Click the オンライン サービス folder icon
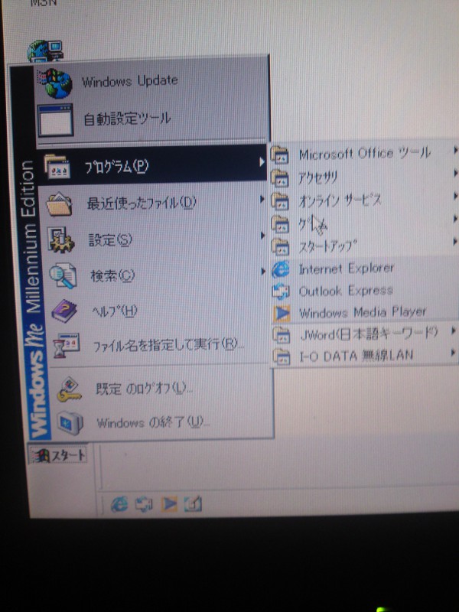This screenshot has width=459, height=612. point(280,201)
